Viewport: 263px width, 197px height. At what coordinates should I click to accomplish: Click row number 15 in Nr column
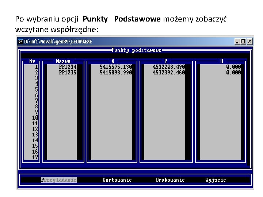(x=35, y=146)
